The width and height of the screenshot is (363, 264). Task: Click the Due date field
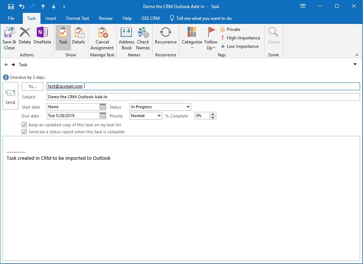click(x=73, y=116)
